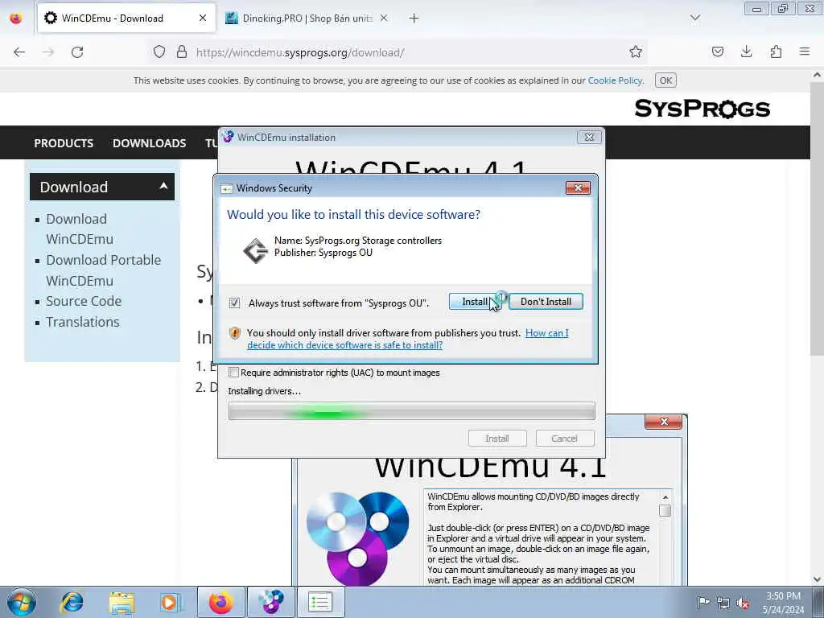Click Install in Windows Security dialog

[475, 302]
